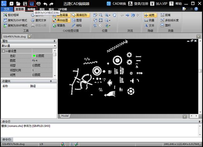Click the 登录/注册 login button
Screen dimensions: 203x147
pos(138,3)
